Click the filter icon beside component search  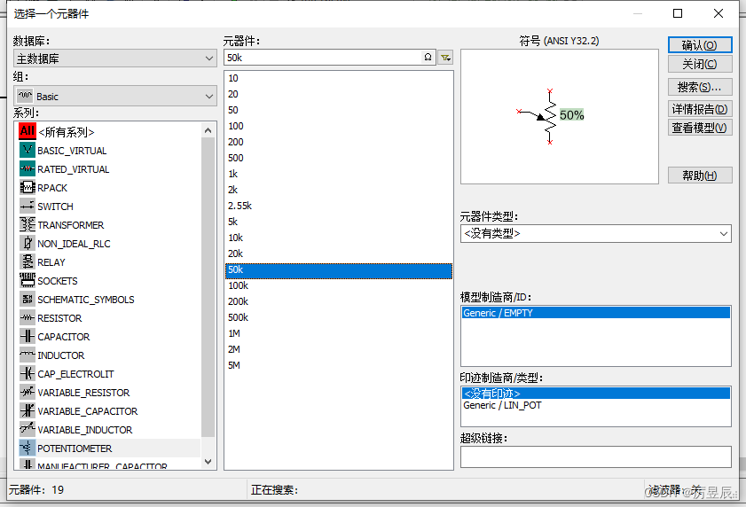pyautogui.click(x=445, y=57)
